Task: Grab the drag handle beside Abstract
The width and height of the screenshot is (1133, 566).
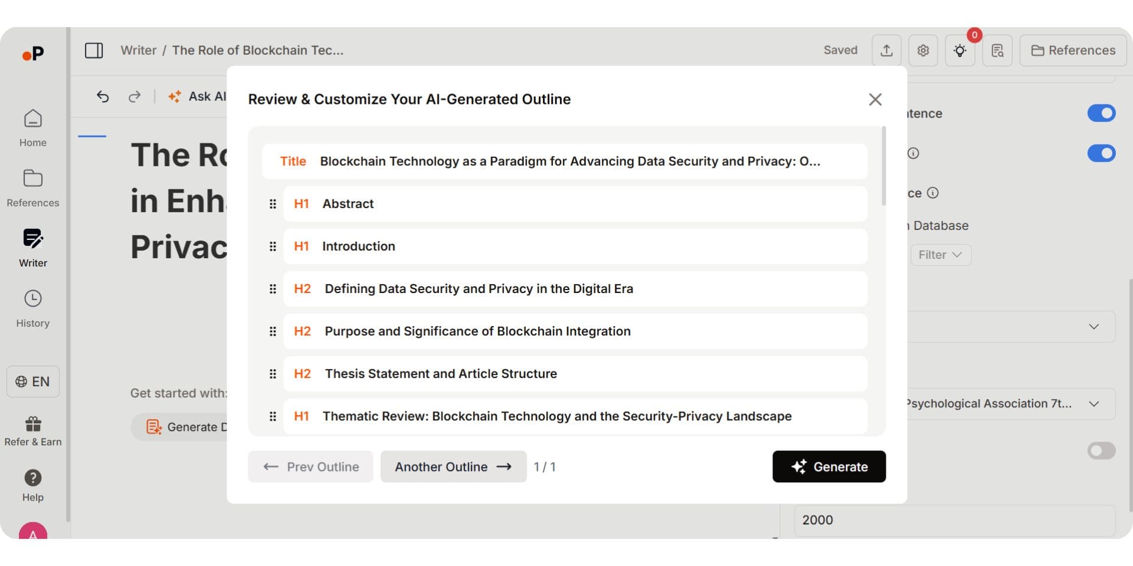Action: [x=273, y=204]
